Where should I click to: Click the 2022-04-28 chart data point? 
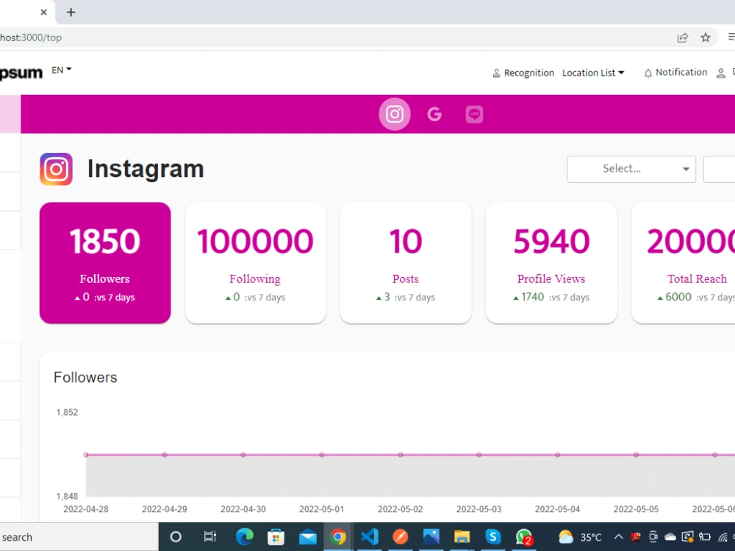tap(86, 455)
